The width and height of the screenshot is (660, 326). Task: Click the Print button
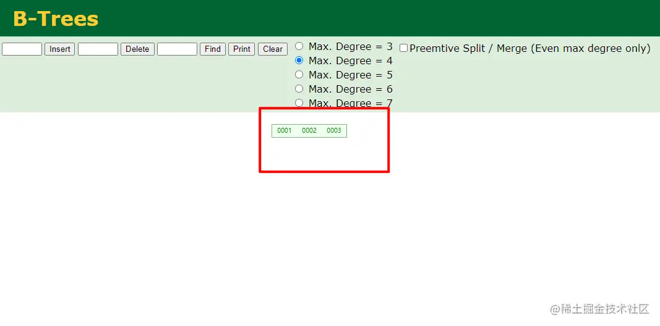pos(242,49)
